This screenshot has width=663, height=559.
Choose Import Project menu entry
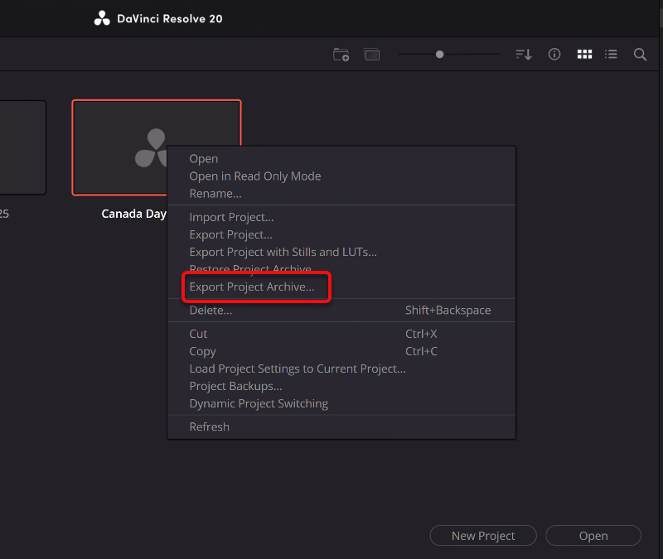[231, 218]
